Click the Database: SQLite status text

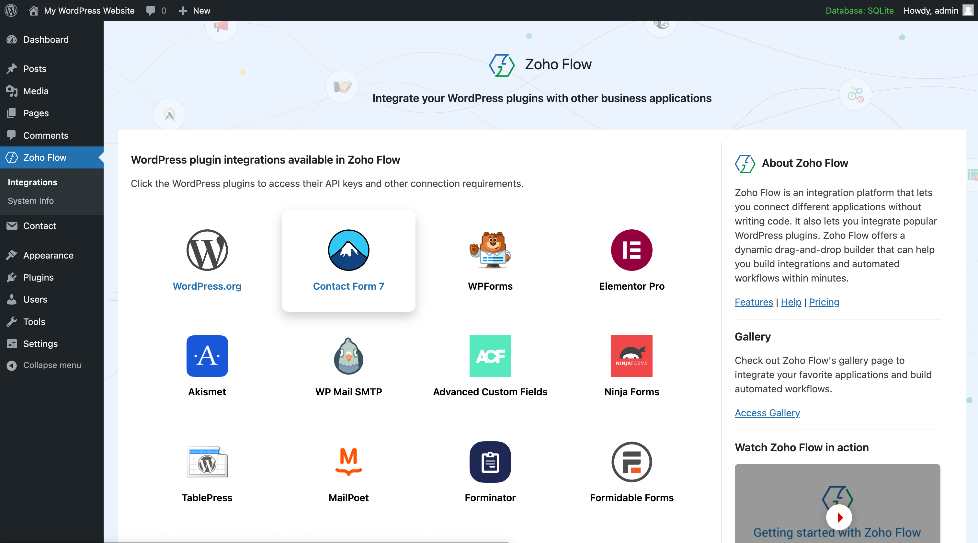(x=859, y=11)
